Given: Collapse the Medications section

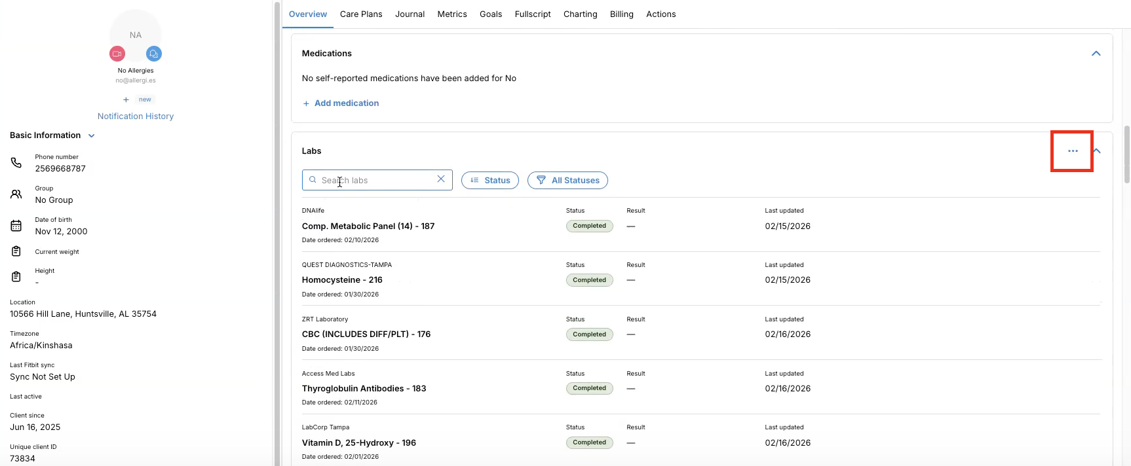Looking at the screenshot, I should click(1096, 54).
